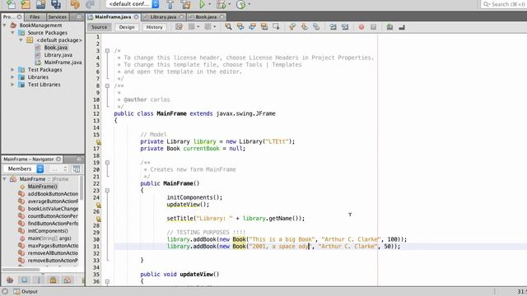Image resolution: width=527 pixels, height=296 pixels.
Task: Open Run Project dropdown arrow
Action: pyautogui.click(x=210, y=4)
